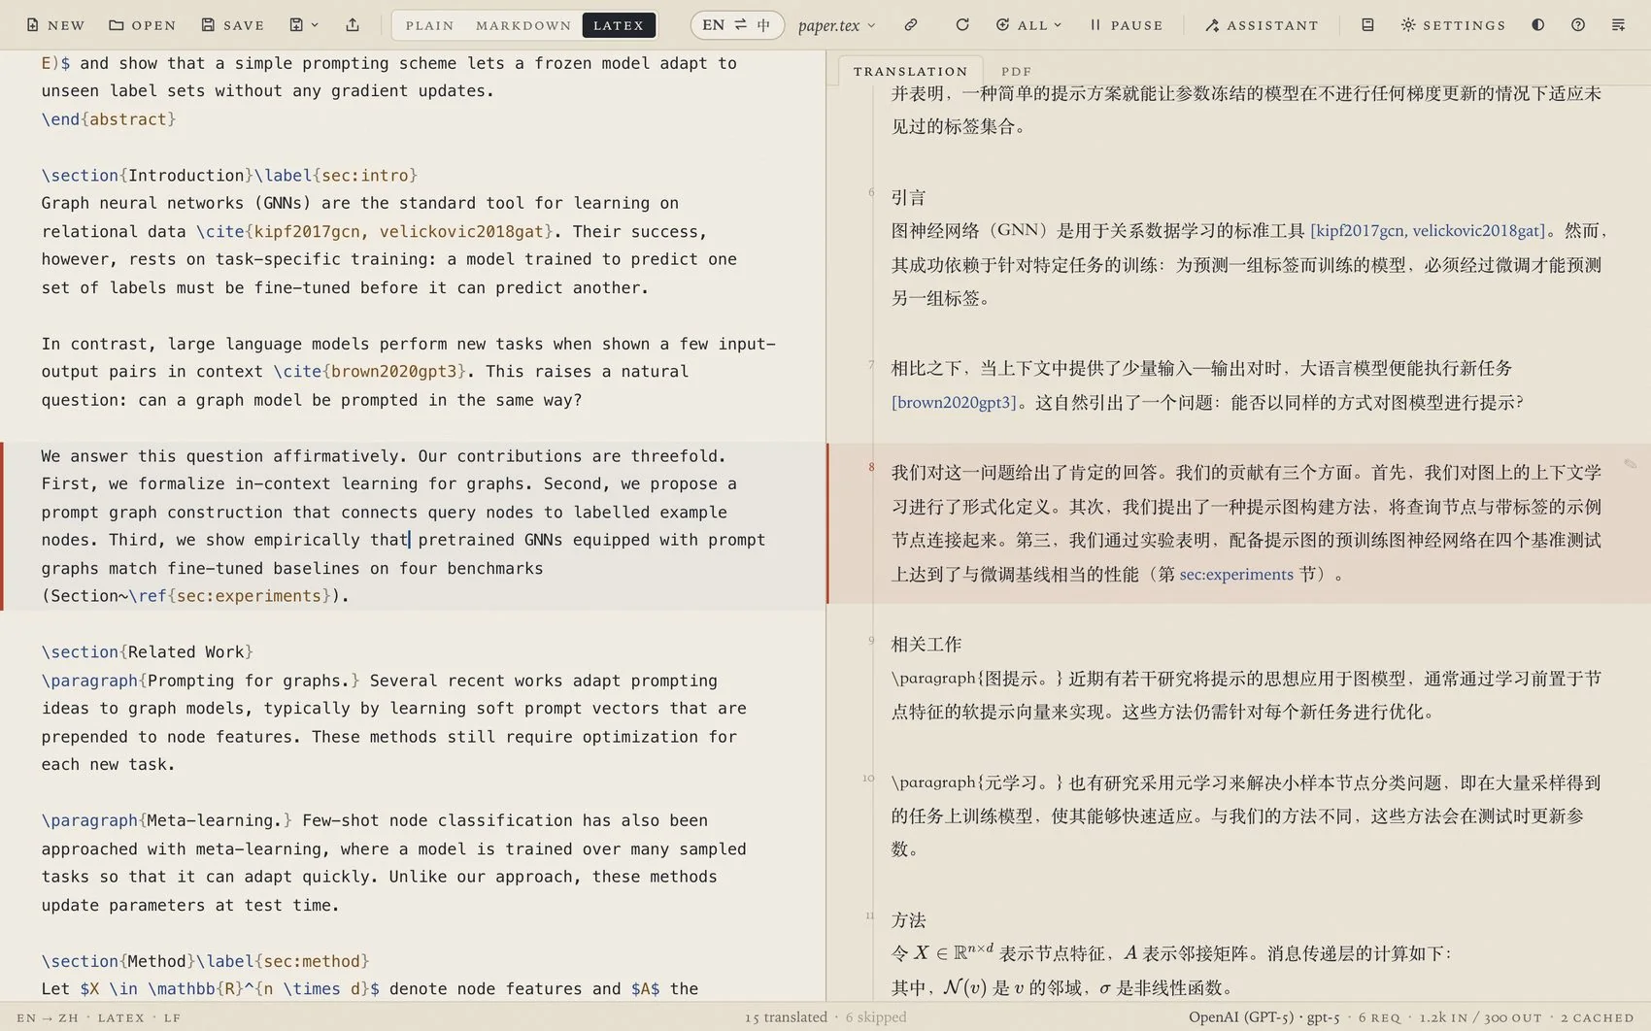The height and width of the screenshot is (1031, 1651).
Task: Click the link/sync scroll chain icon
Action: [911, 25]
